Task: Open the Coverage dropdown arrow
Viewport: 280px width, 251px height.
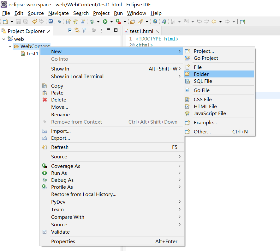Action: coord(125,21)
